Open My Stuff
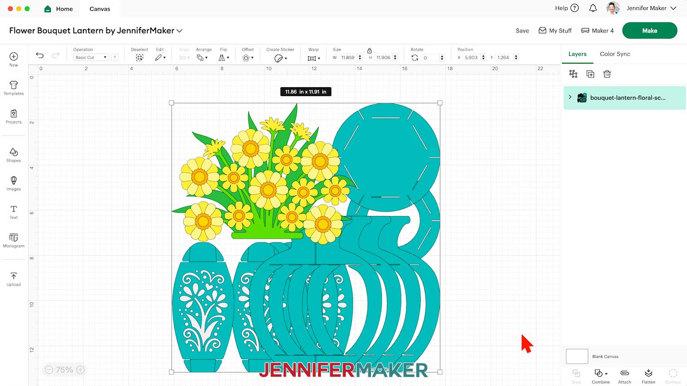The image size is (687, 386). coord(555,31)
